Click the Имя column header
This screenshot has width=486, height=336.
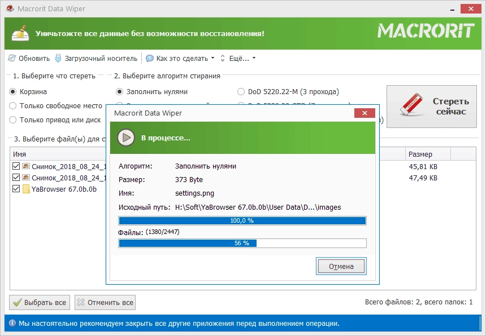click(58, 154)
